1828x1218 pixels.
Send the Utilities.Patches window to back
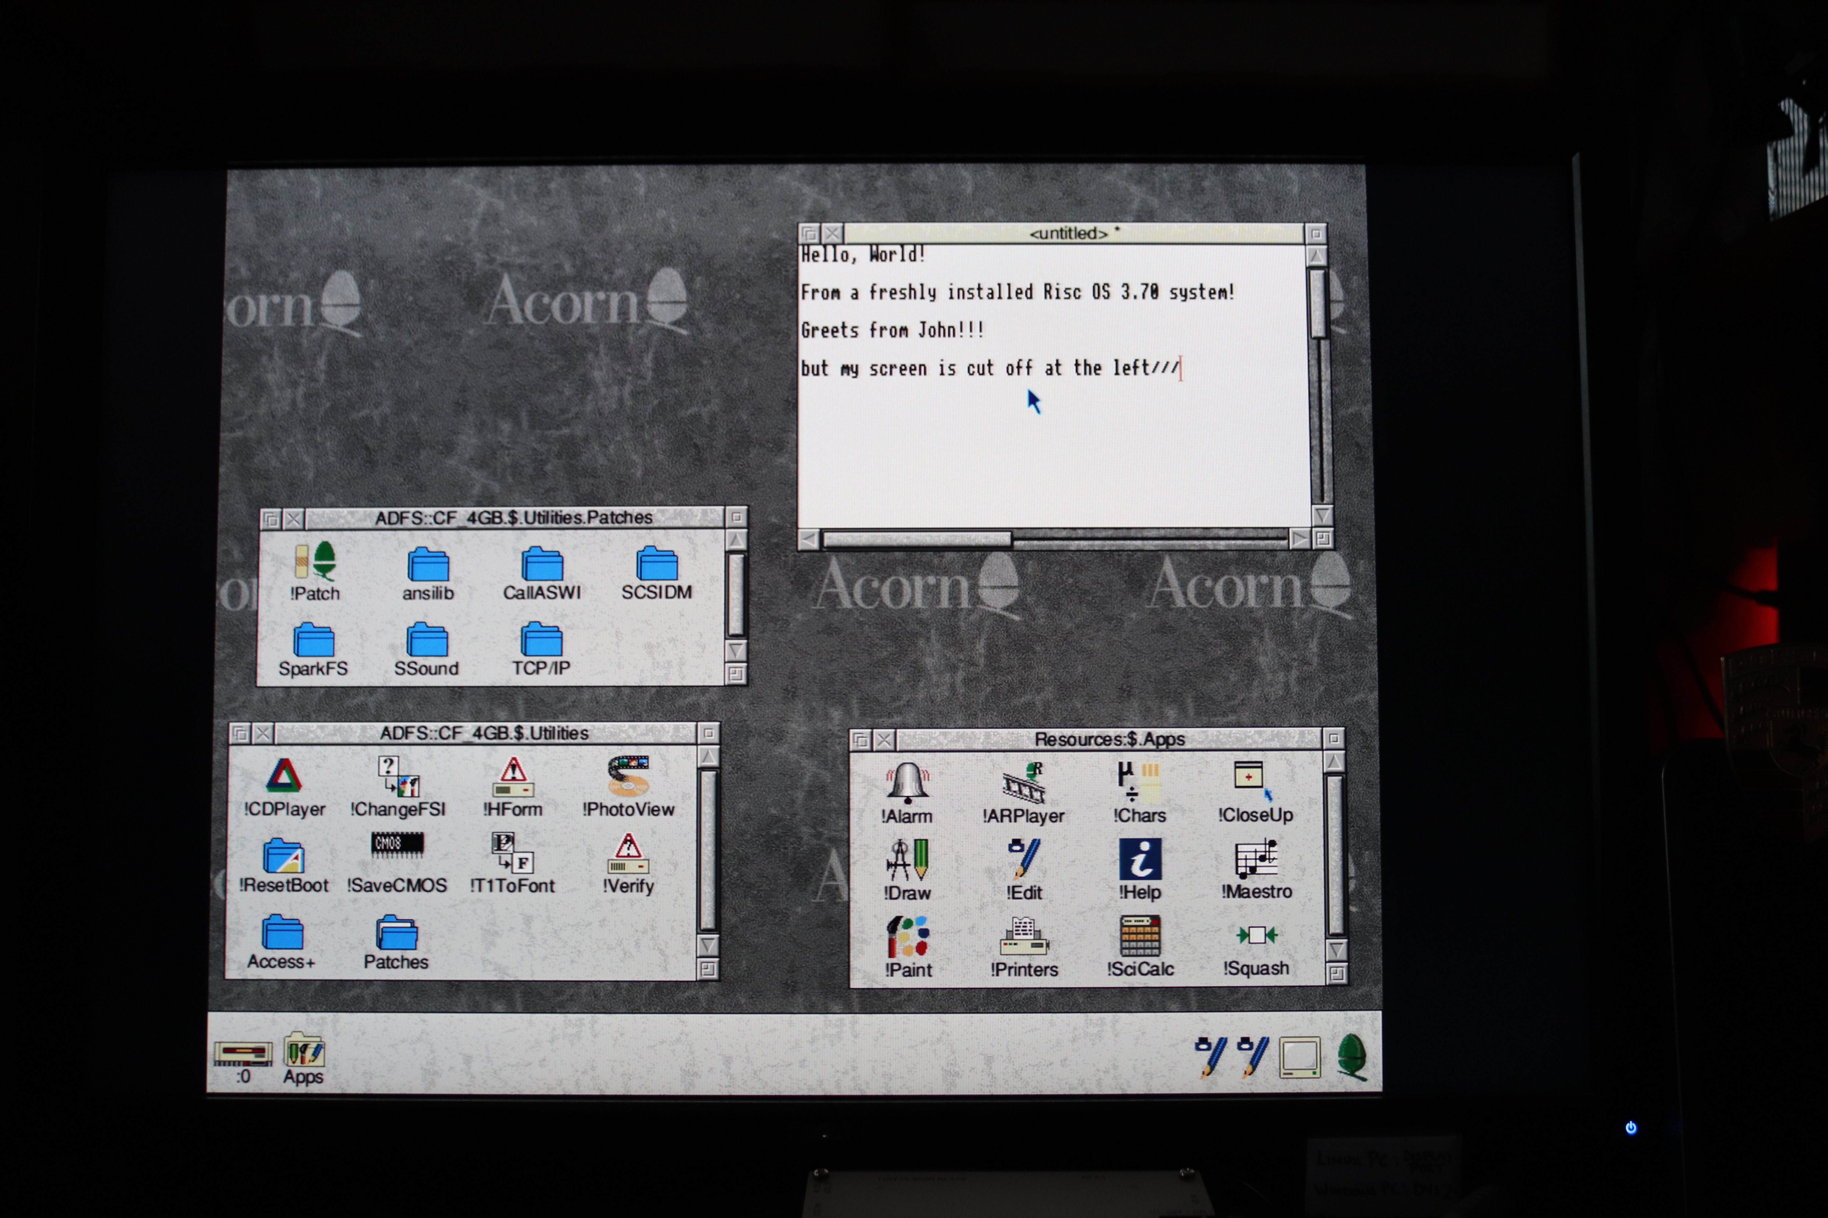point(271,519)
